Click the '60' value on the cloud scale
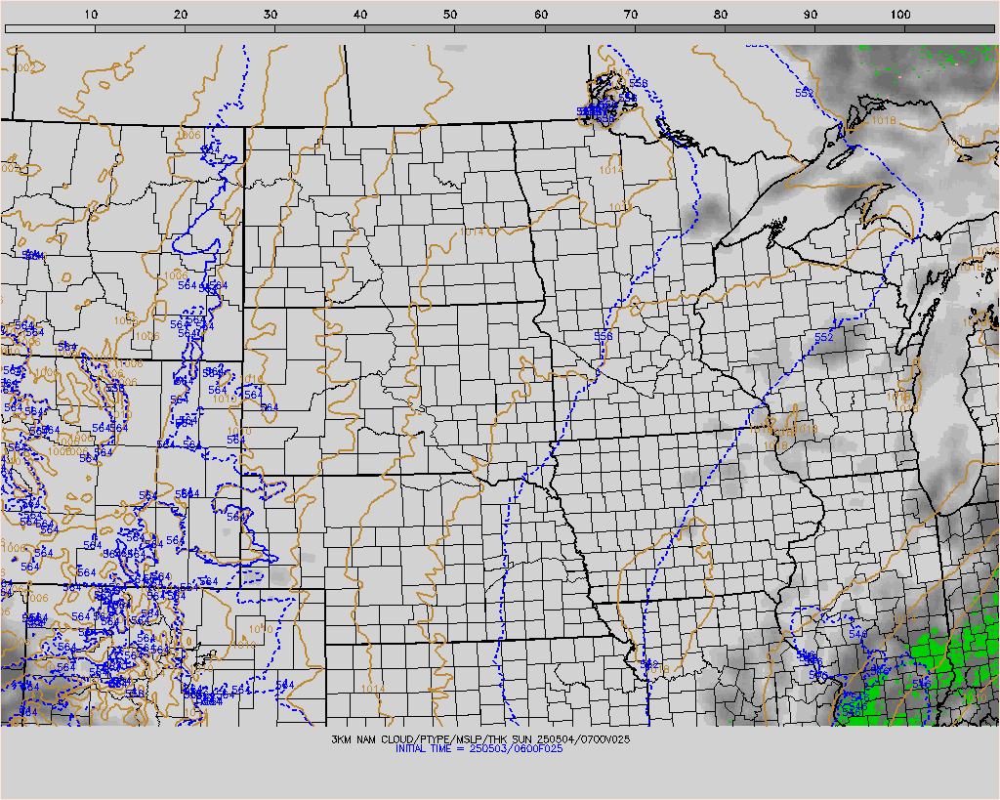The height and width of the screenshot is (800, 1000). pyautogui.click(x=541, y=14)
